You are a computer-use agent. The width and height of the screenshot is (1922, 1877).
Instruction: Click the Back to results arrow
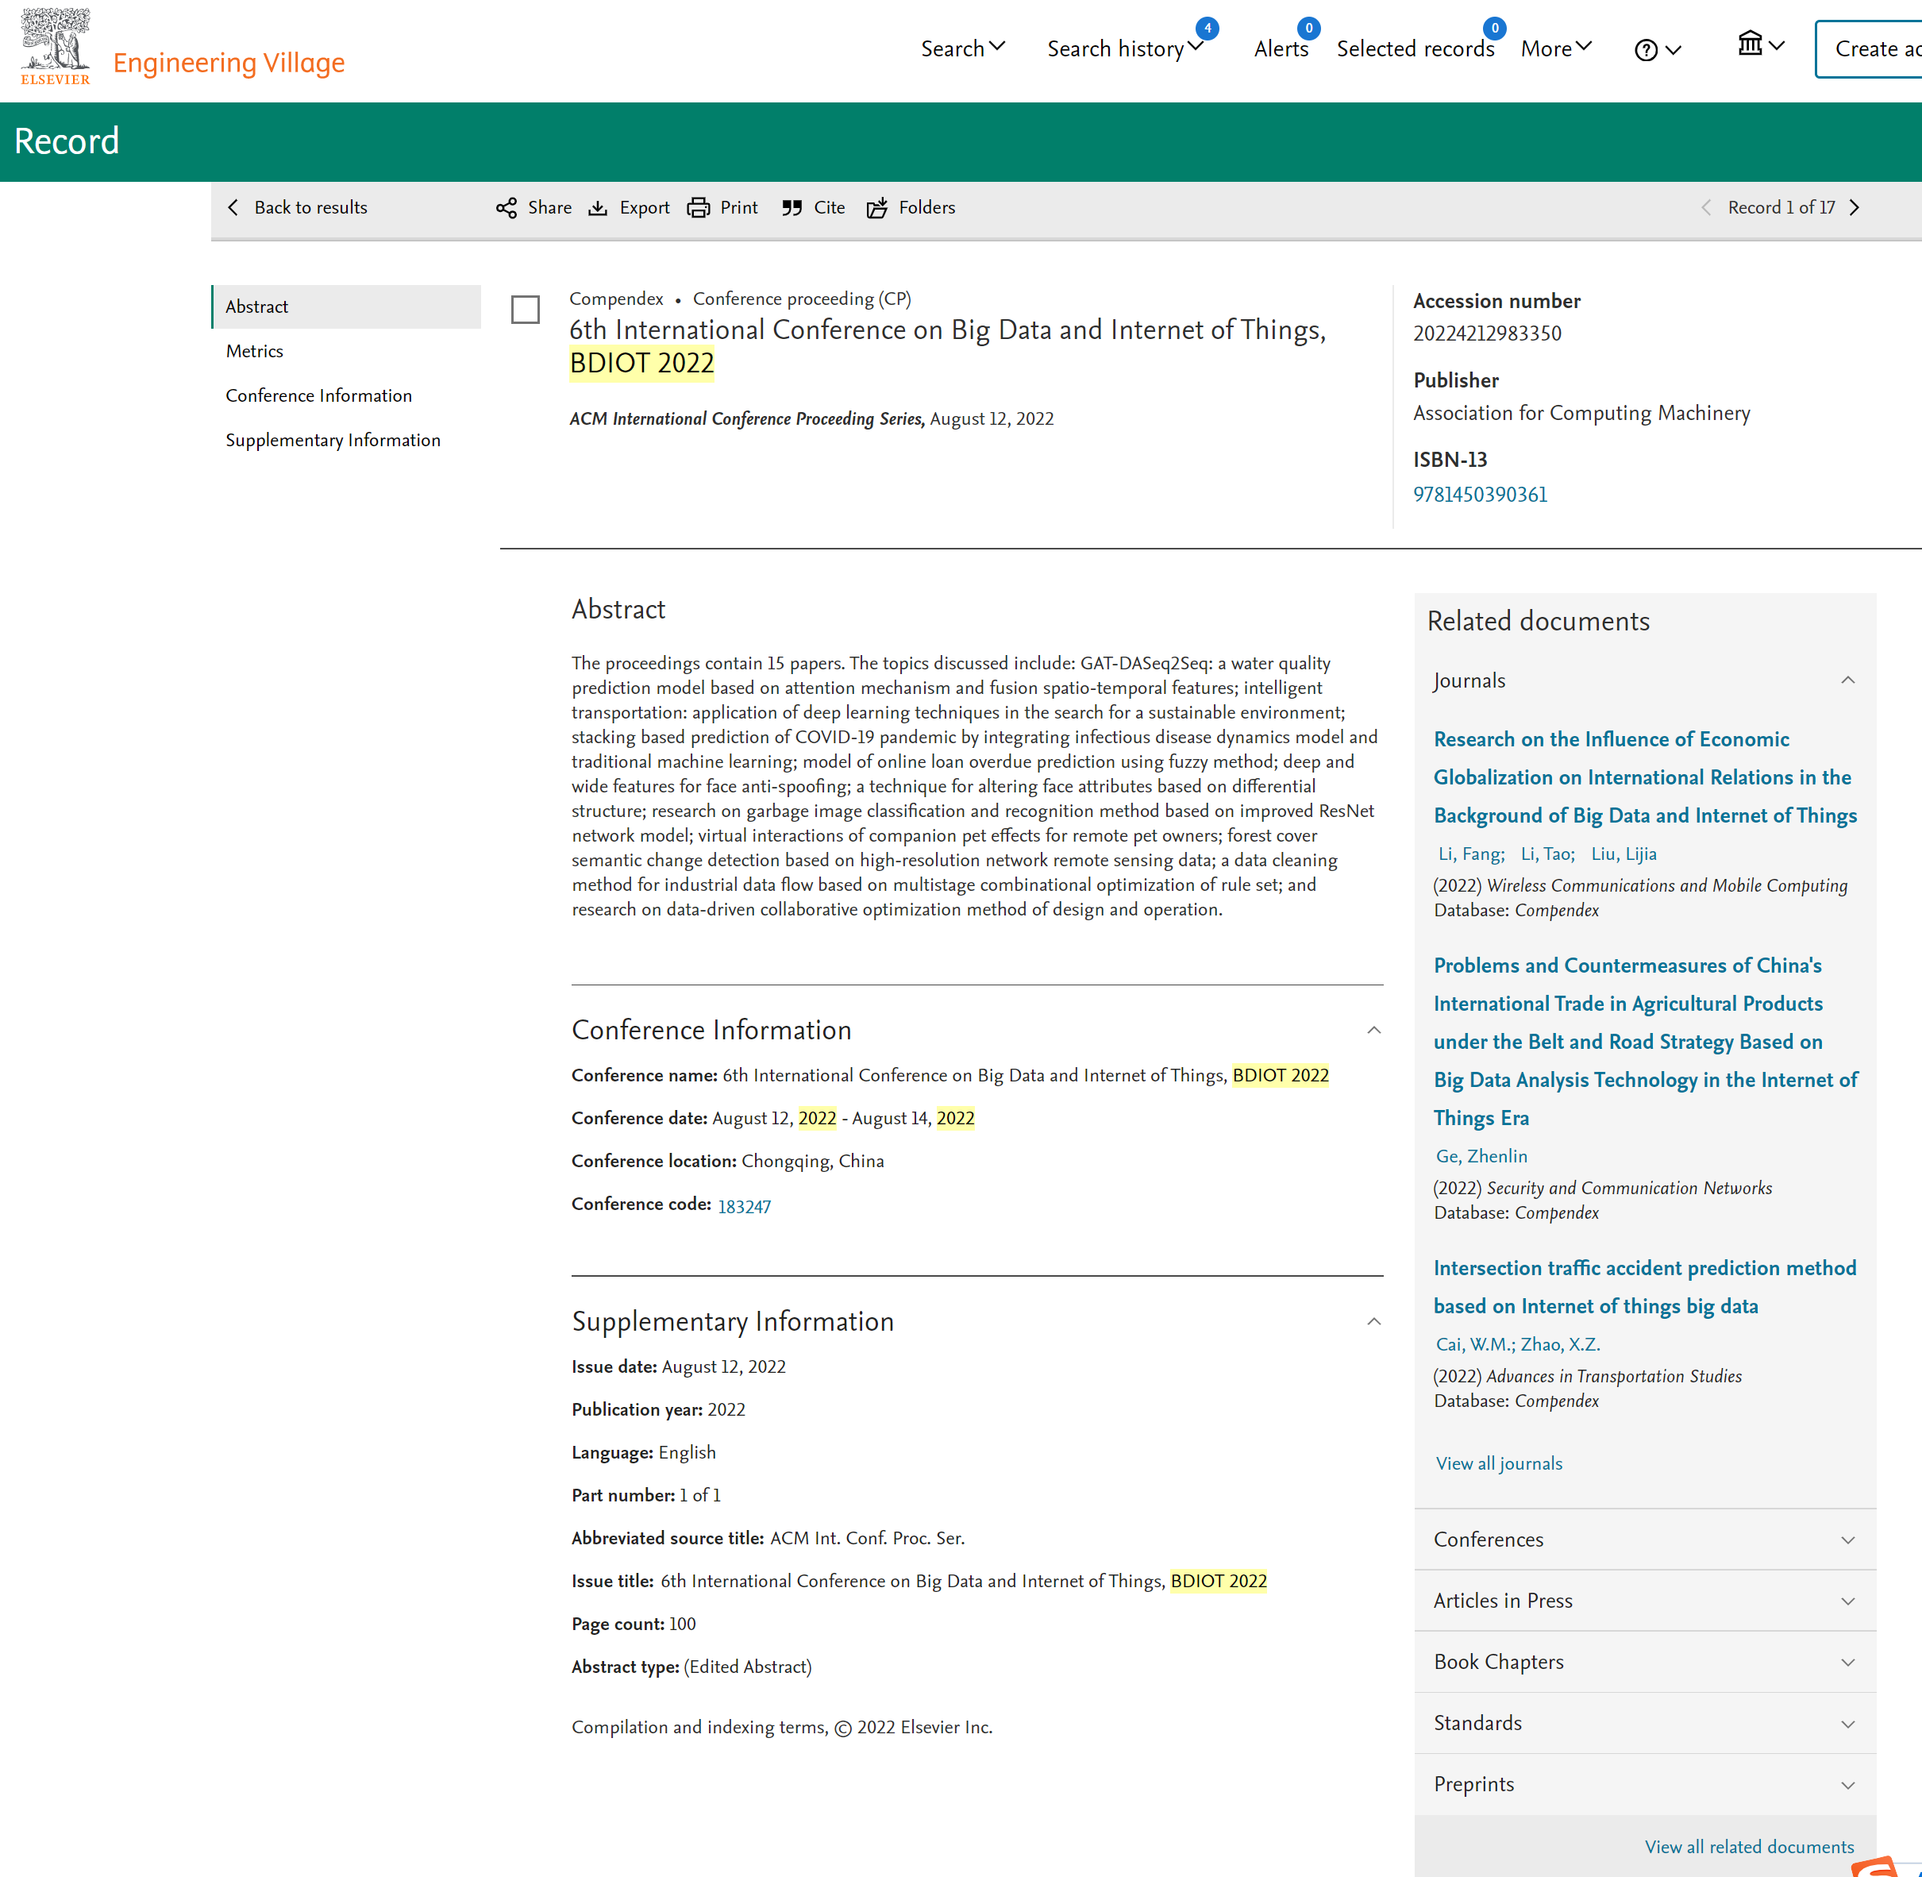(x=233, y=208)
